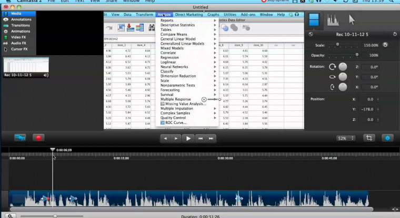Expand Compare Means submenu

pos(187,34)
